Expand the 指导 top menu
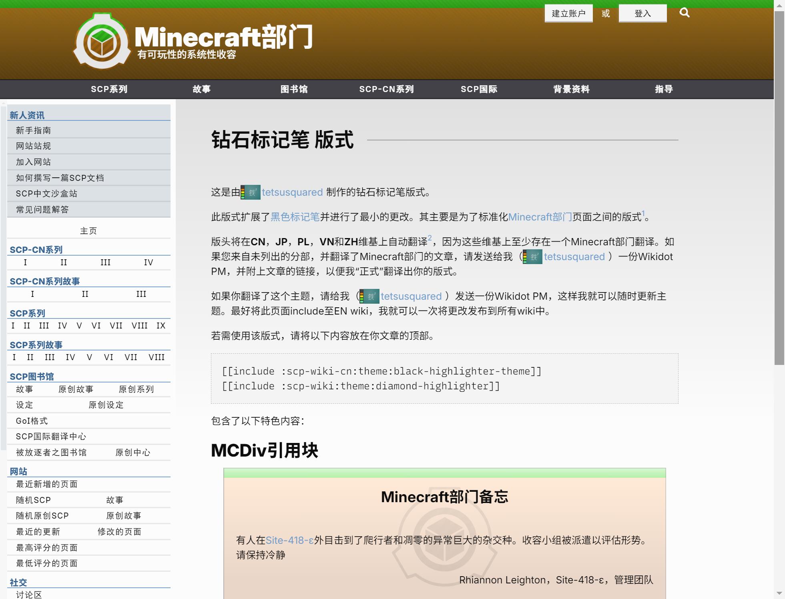The width and height of the screenshot is (785, 599). click(664, 89)
